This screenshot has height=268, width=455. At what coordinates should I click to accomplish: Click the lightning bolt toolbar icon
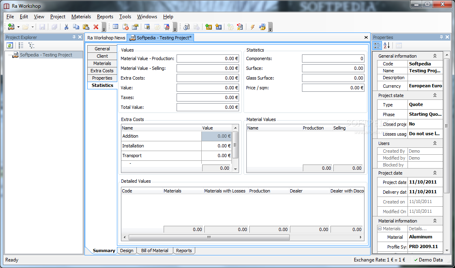click(x=252, y=27)
